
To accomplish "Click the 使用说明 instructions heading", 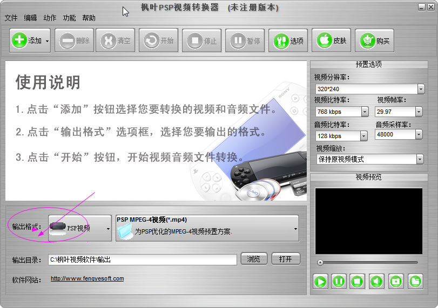I will 48,83.
